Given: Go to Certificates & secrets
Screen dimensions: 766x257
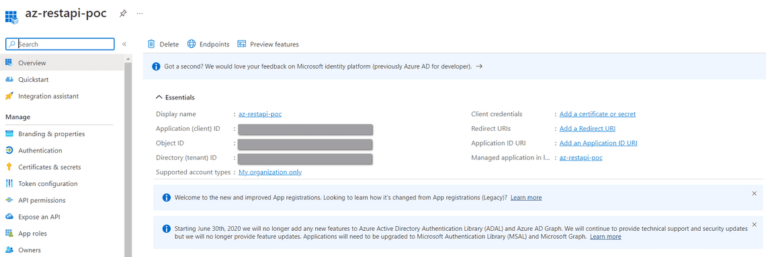Looking at the screenshot, I should [49, 167].
